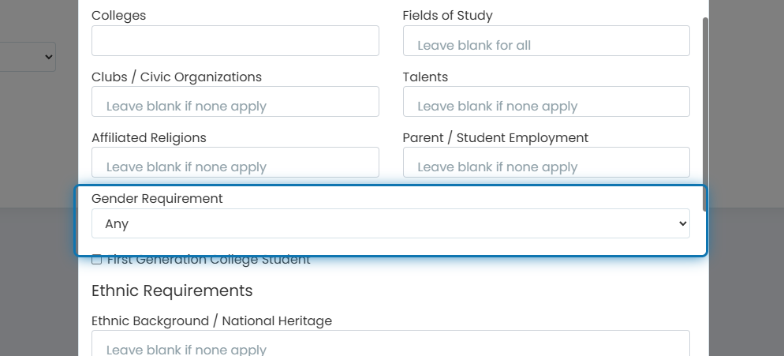Click into the Fields of Study input box
Viewport: 784px width, 356px height.
[x=546, y=40]
